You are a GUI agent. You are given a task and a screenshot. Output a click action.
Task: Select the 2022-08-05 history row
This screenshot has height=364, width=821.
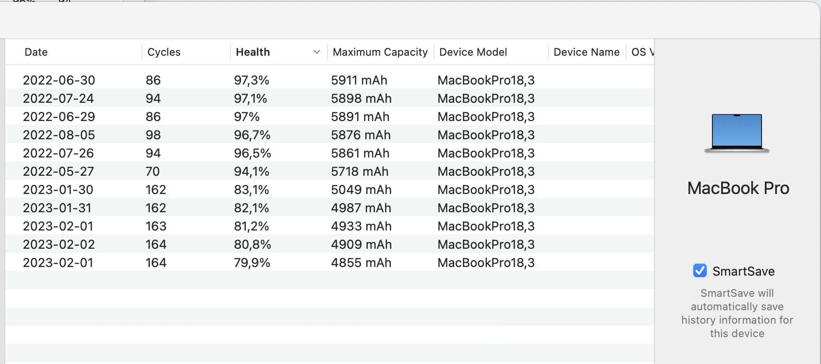pos(59,135)
